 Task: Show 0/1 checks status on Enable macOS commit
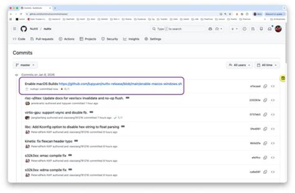pos(65,89)
